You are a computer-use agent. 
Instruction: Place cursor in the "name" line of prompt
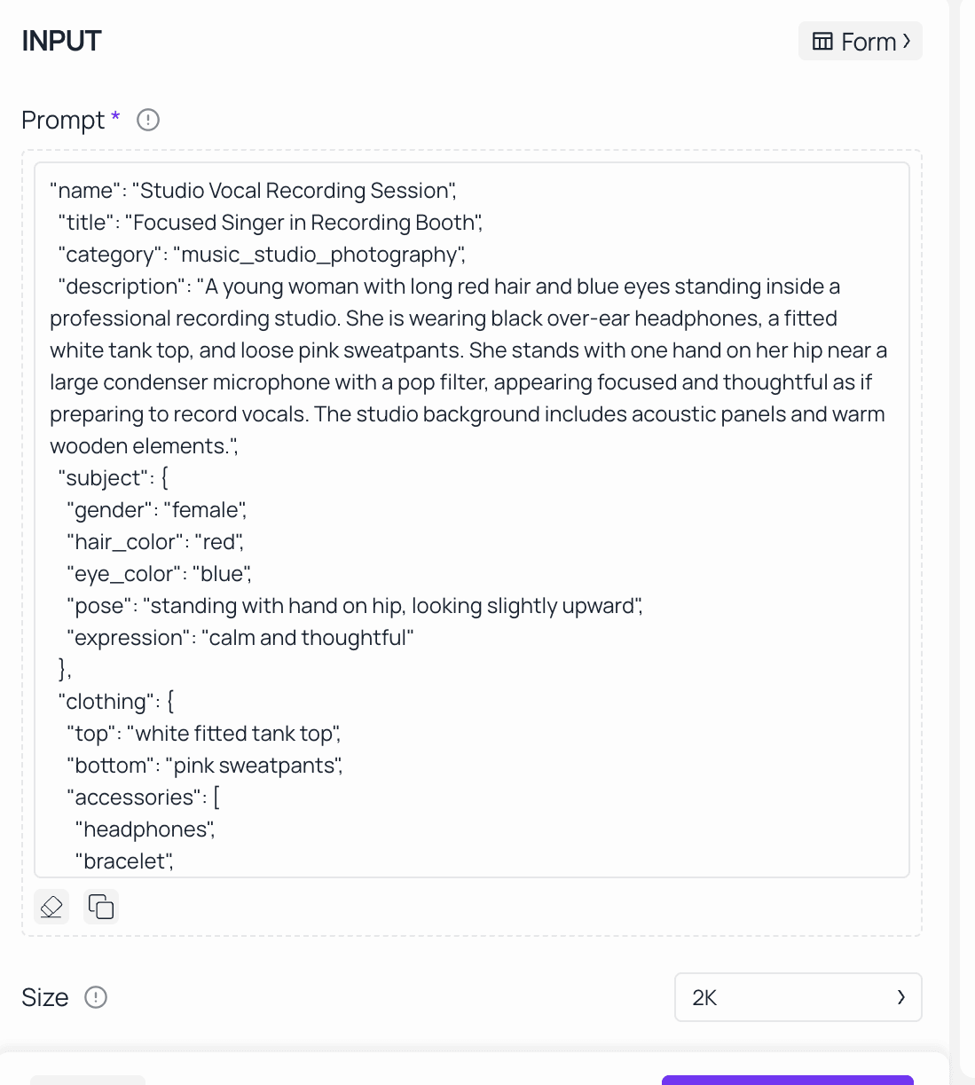click(x=253, y=191)
